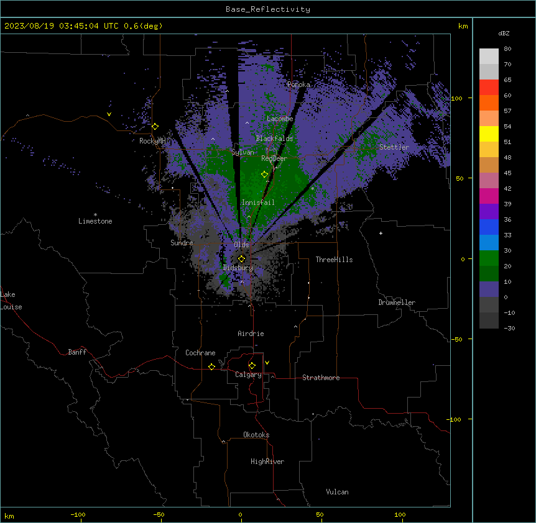Click the magenta 39 dBZ legend swatch
536x523 pixels.
click(489, 196)
